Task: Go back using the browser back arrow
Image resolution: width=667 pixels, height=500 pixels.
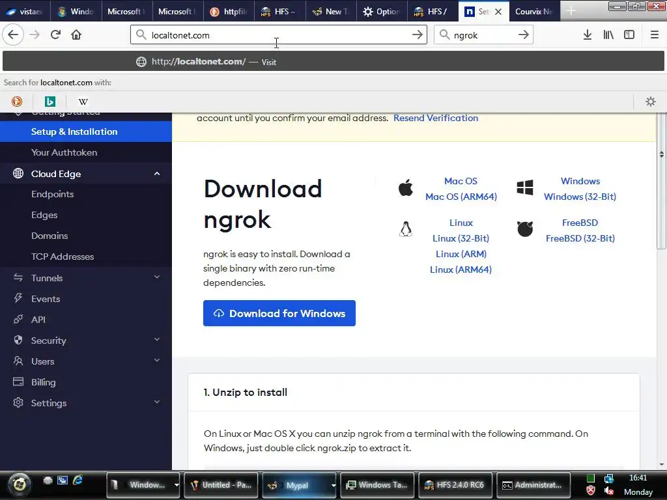Action: (x=13, y=35)
